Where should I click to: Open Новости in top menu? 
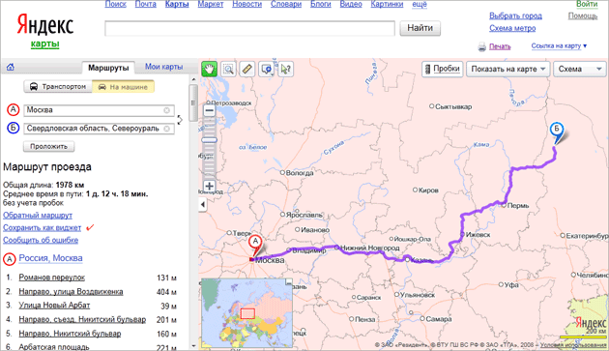(x=247, y=4)
